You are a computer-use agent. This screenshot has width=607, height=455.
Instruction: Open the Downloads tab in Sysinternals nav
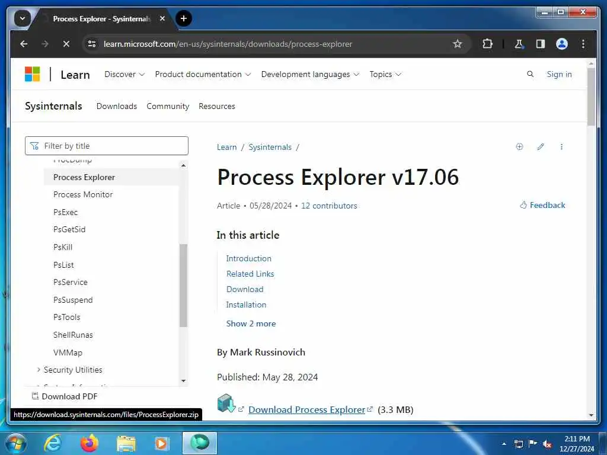pyautogui.click(x=117, y=106)
